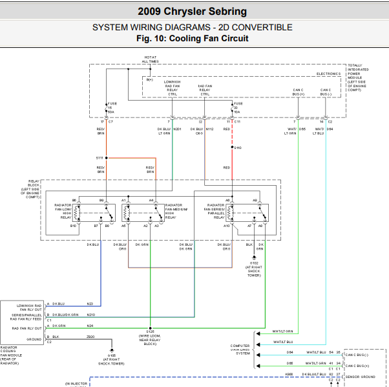The image size is (389, 387).
Task: Click circuit code "N210"
Action: (91, 315)
